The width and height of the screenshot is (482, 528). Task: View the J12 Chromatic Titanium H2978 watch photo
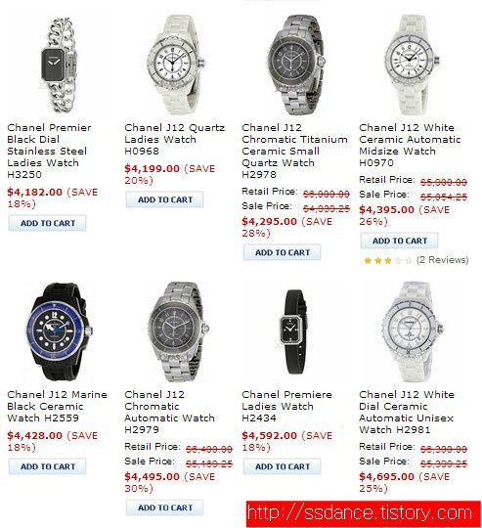point(295,65)
